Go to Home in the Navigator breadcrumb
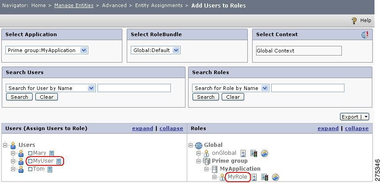Viewport: 382px width, 183px height. 38,5
